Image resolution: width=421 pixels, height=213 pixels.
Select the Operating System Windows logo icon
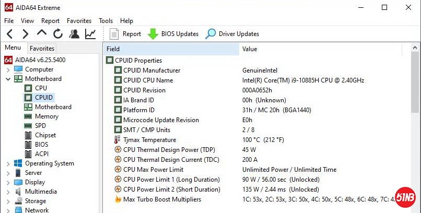[18, 163]
